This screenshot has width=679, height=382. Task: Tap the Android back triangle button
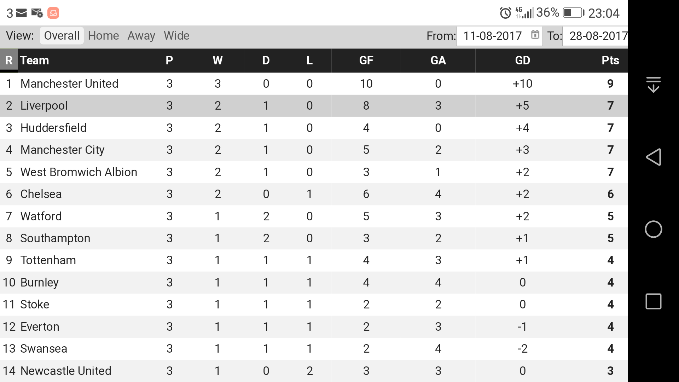[x=653, y=157]
